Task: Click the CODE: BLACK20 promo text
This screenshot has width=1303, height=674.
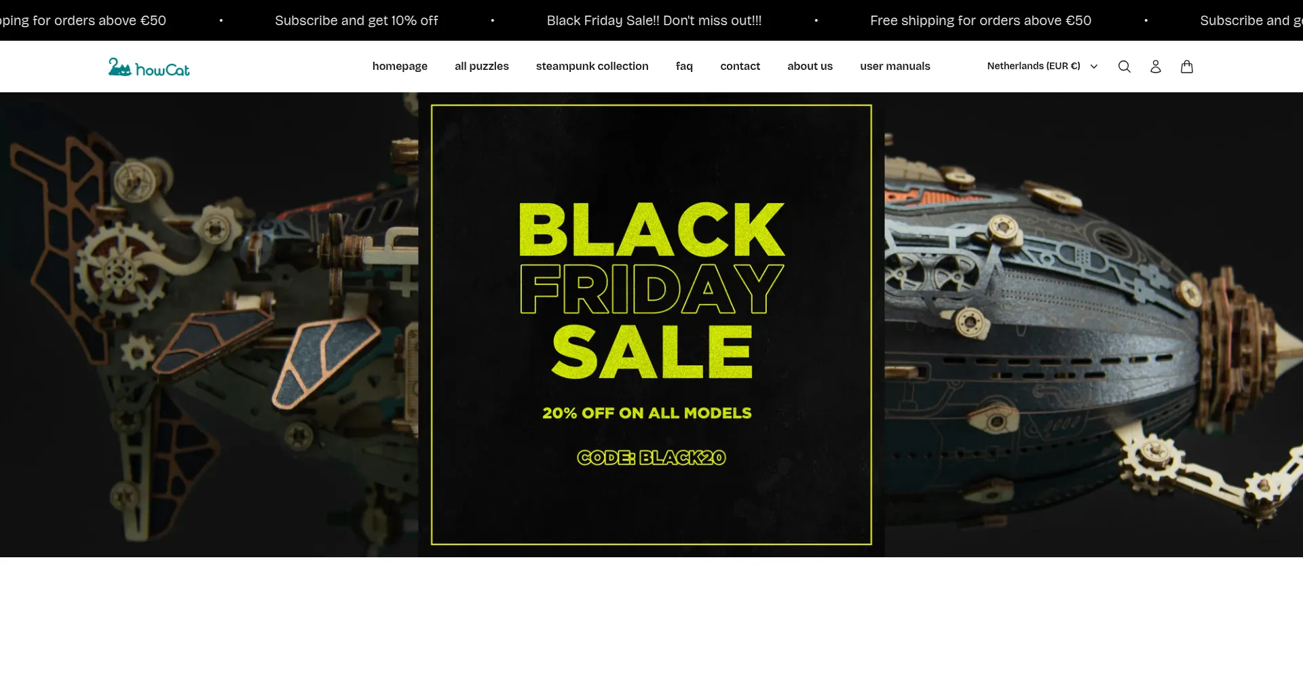Action: [651, 457]
